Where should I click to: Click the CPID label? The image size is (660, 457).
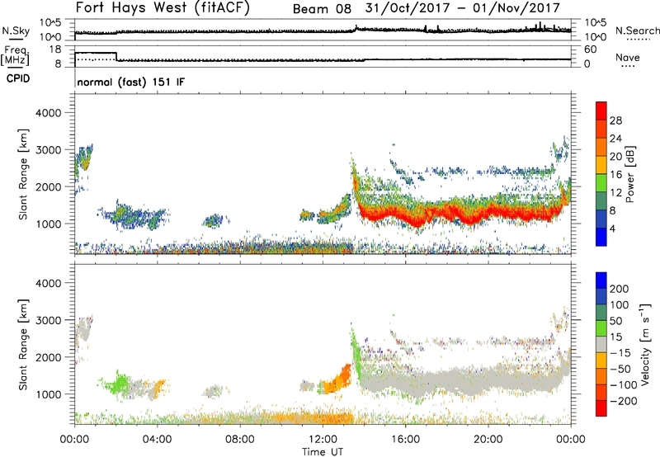point(18,78)
